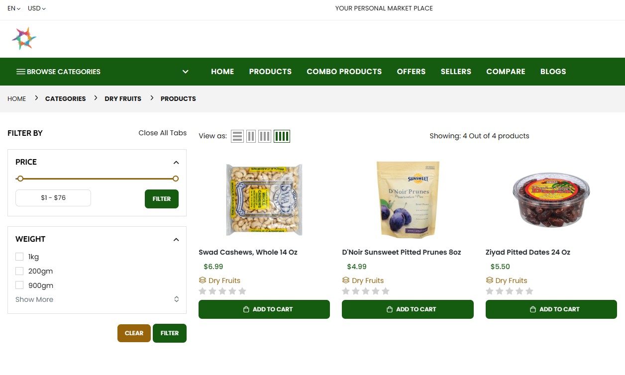Image resolution: width=625 pixels, height=375 pixels.
Task: Check the 1kg weight filter
Action: [19, 257]
